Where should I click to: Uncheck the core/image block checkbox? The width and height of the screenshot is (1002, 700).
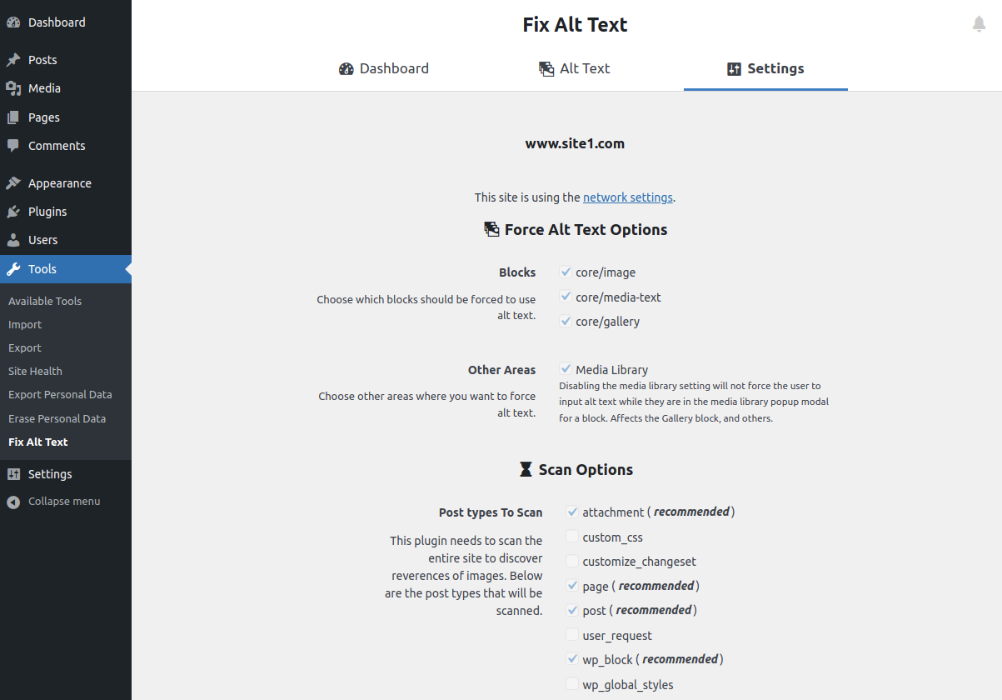tap(566, 272)
